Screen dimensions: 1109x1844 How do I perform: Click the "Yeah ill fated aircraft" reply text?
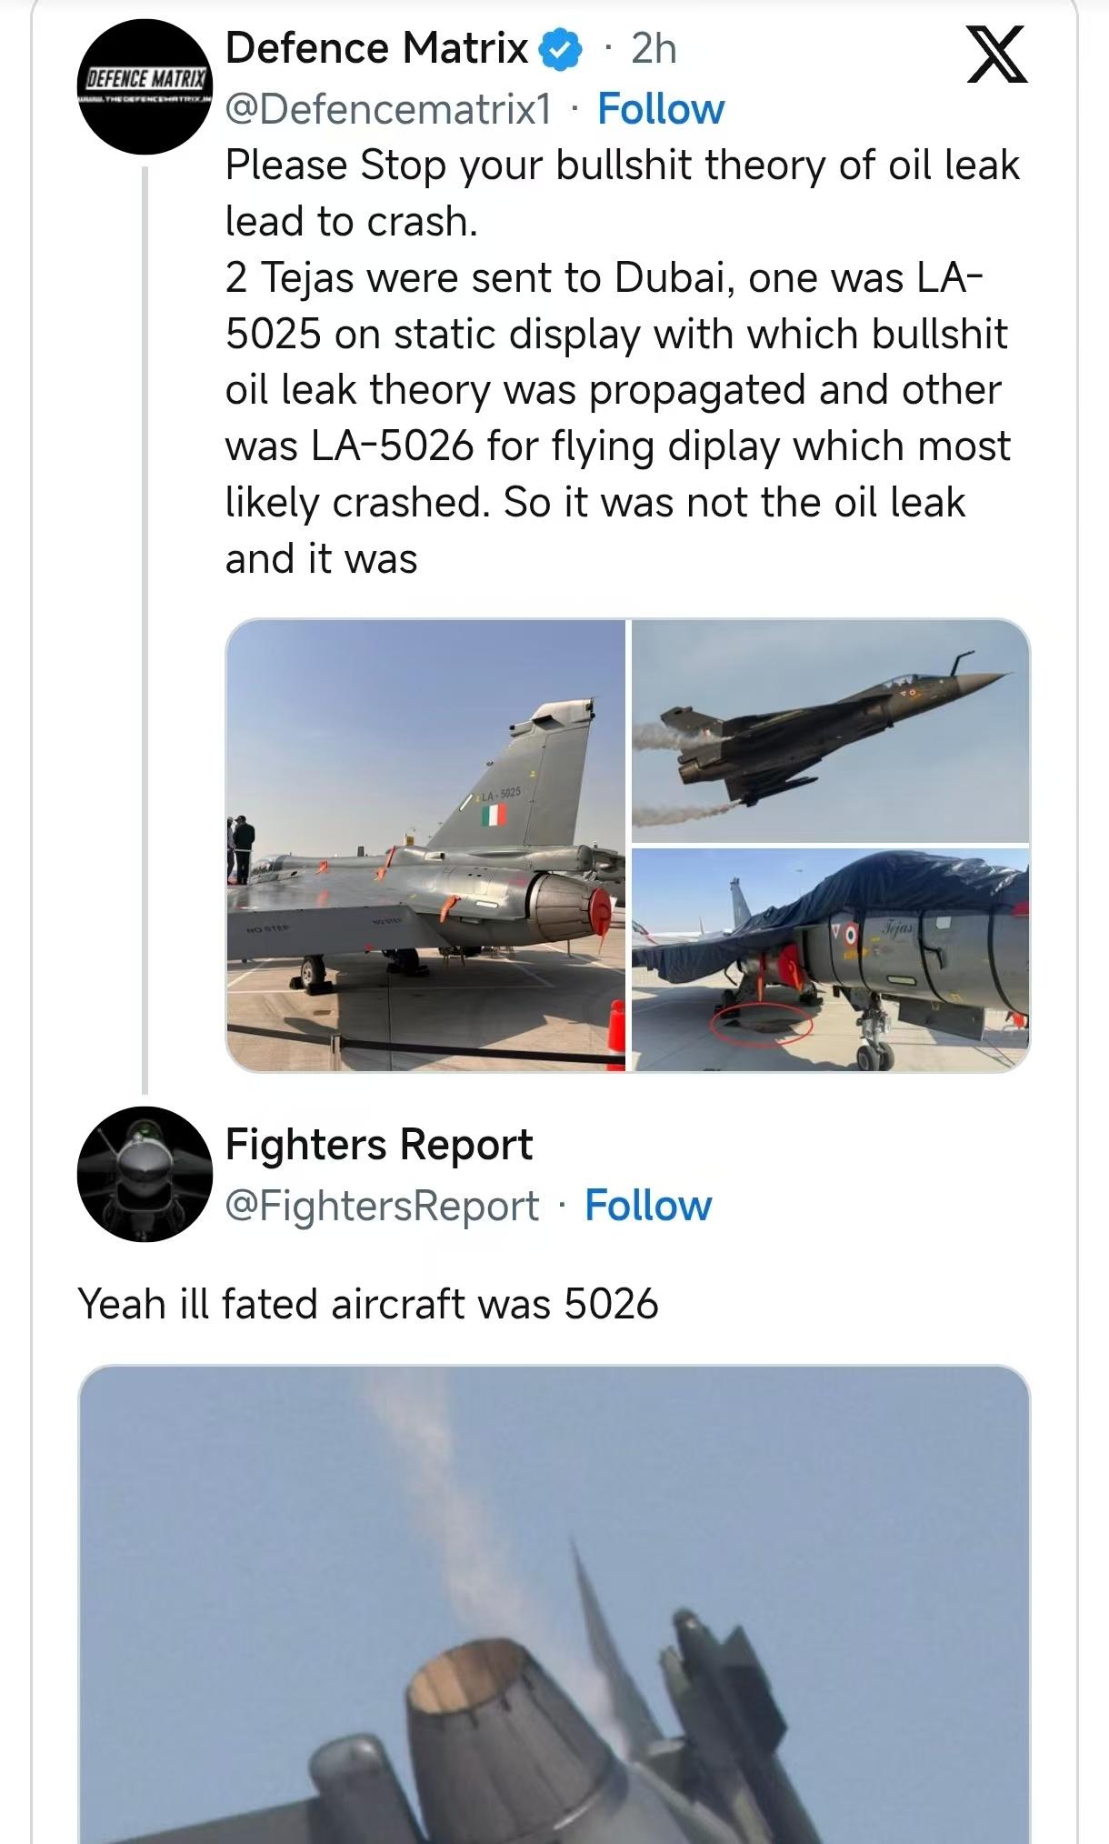point(368,1304)
